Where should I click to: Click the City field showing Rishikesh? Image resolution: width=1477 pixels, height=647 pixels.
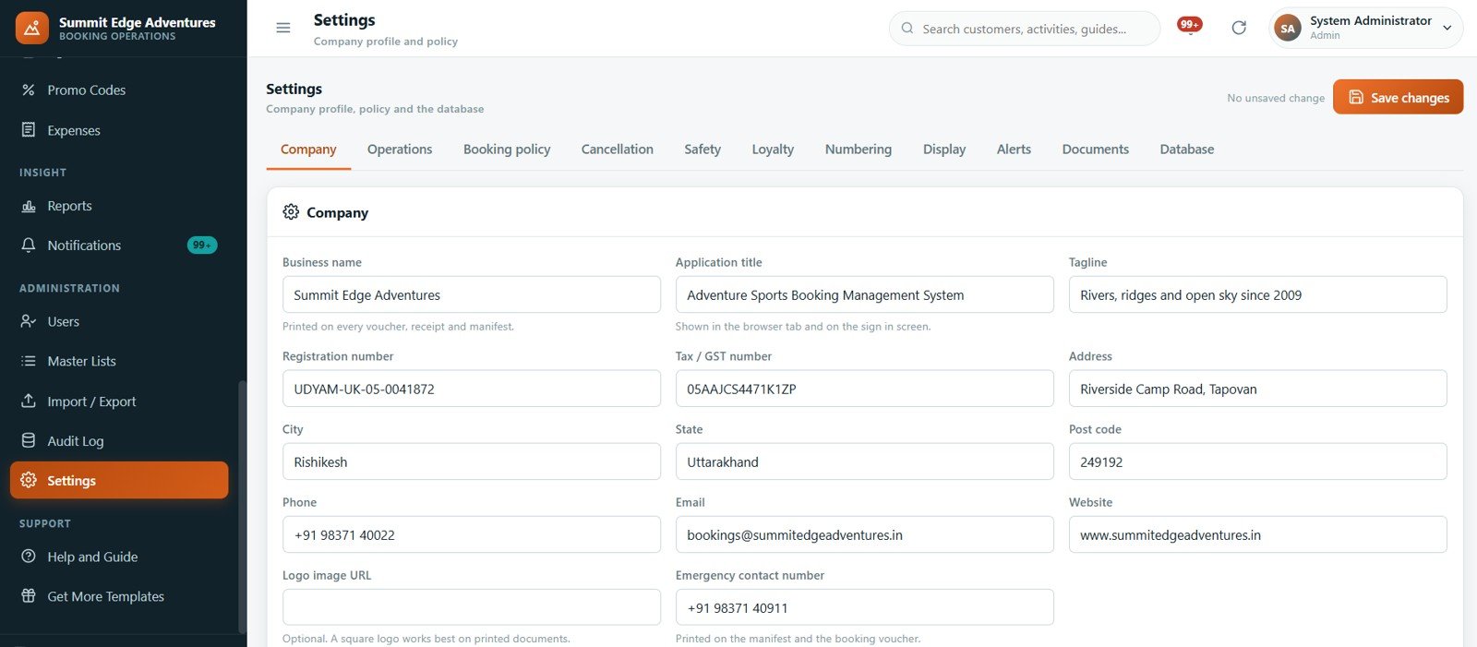tap(472, 461)
